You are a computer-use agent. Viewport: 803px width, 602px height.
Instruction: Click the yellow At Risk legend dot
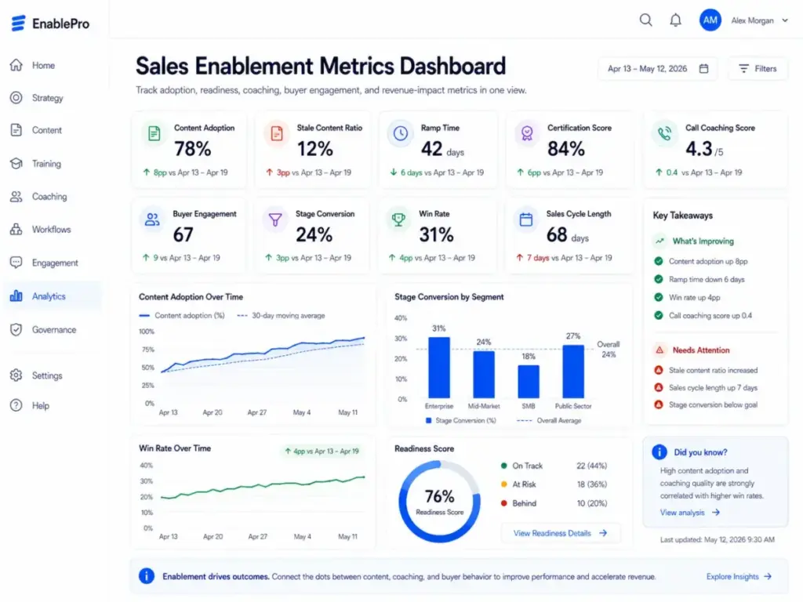(x=504, y=484)
